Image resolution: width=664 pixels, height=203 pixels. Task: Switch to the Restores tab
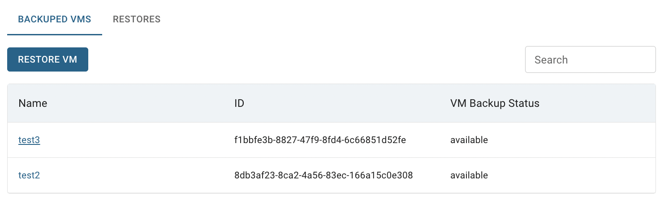click(x=137, y=19)
